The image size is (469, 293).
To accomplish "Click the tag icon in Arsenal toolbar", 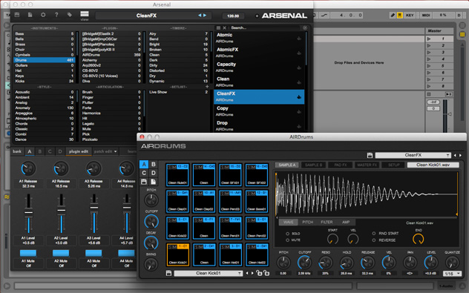I will click(70, 15).
